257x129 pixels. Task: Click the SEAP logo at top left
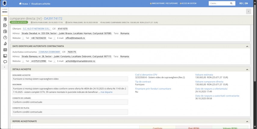click(x=5, y=4)
